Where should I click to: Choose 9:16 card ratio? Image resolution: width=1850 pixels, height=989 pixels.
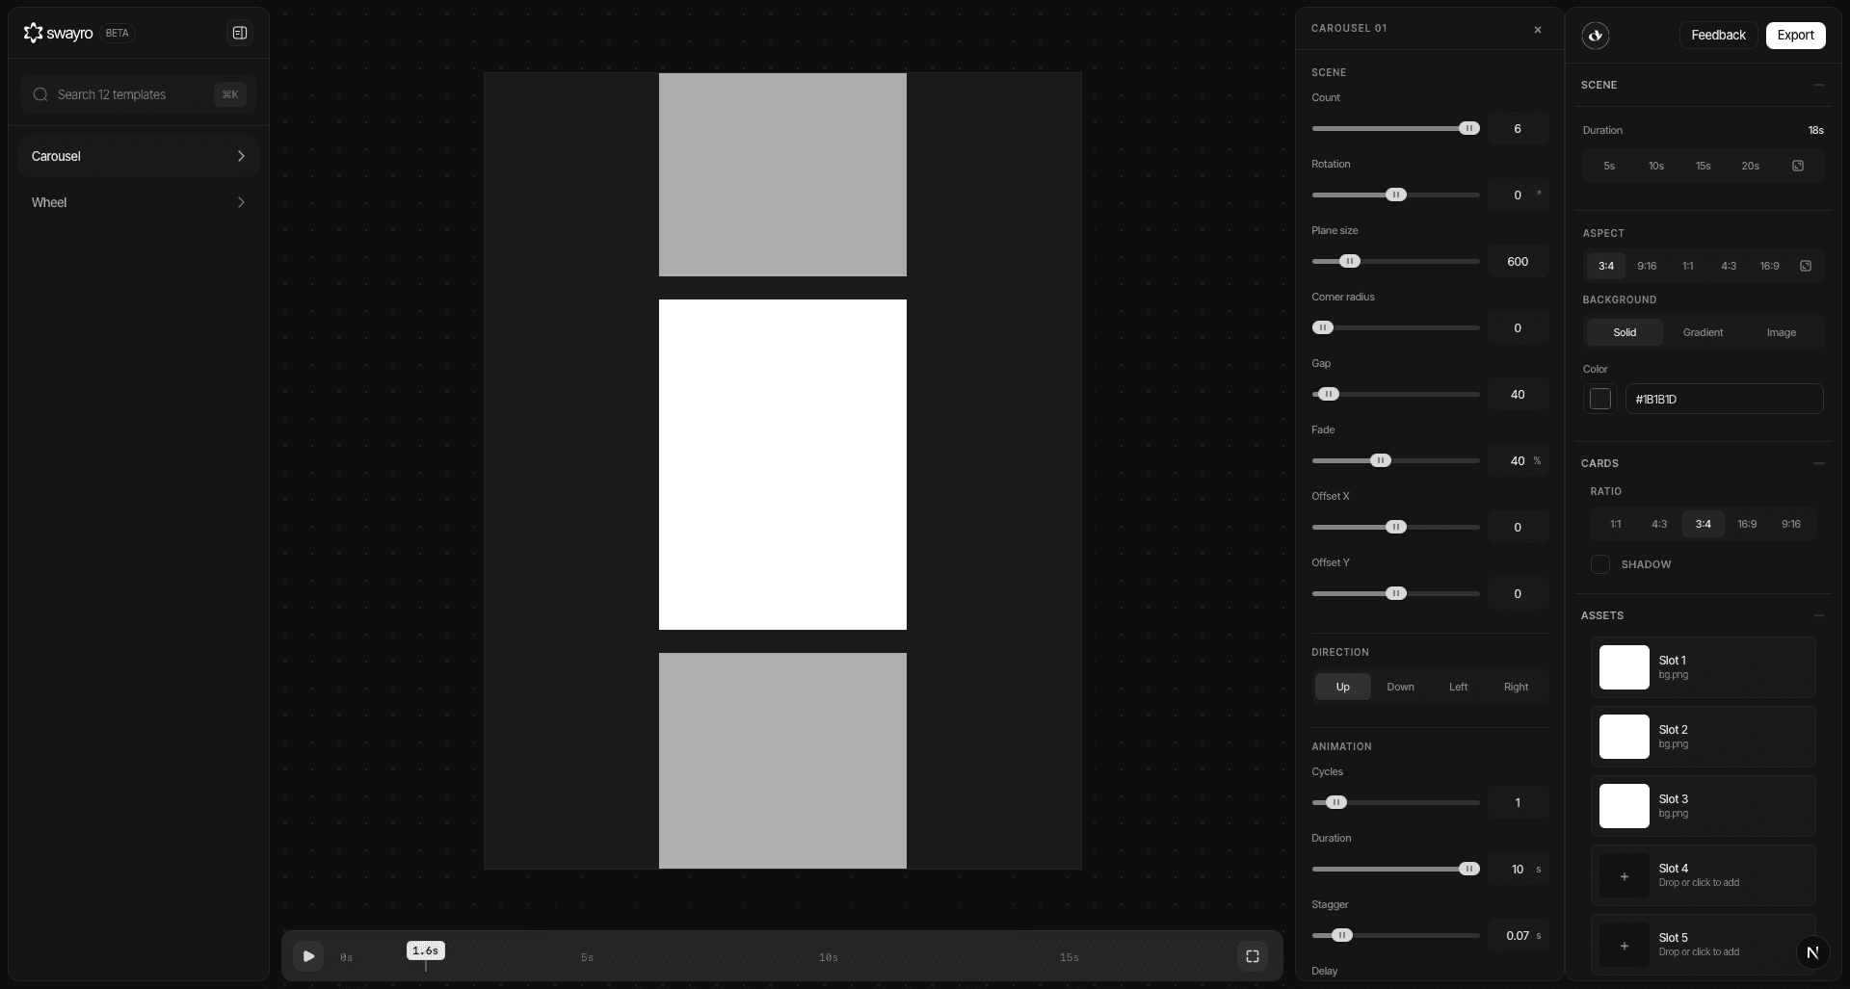pyautogui.click(x=1791, y=524)
